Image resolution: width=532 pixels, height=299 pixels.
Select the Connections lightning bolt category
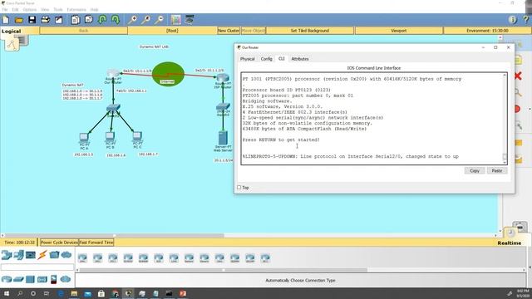42,255
